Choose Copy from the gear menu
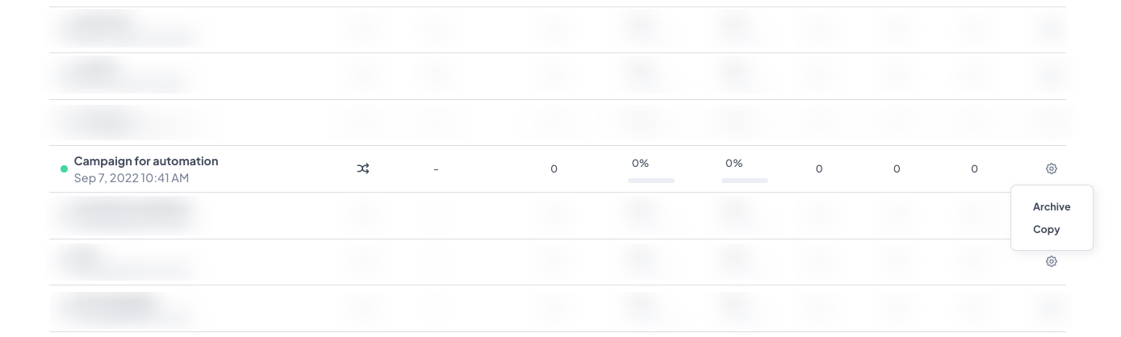Viewport: 1121px width, 337px height. coord(1046,229)
